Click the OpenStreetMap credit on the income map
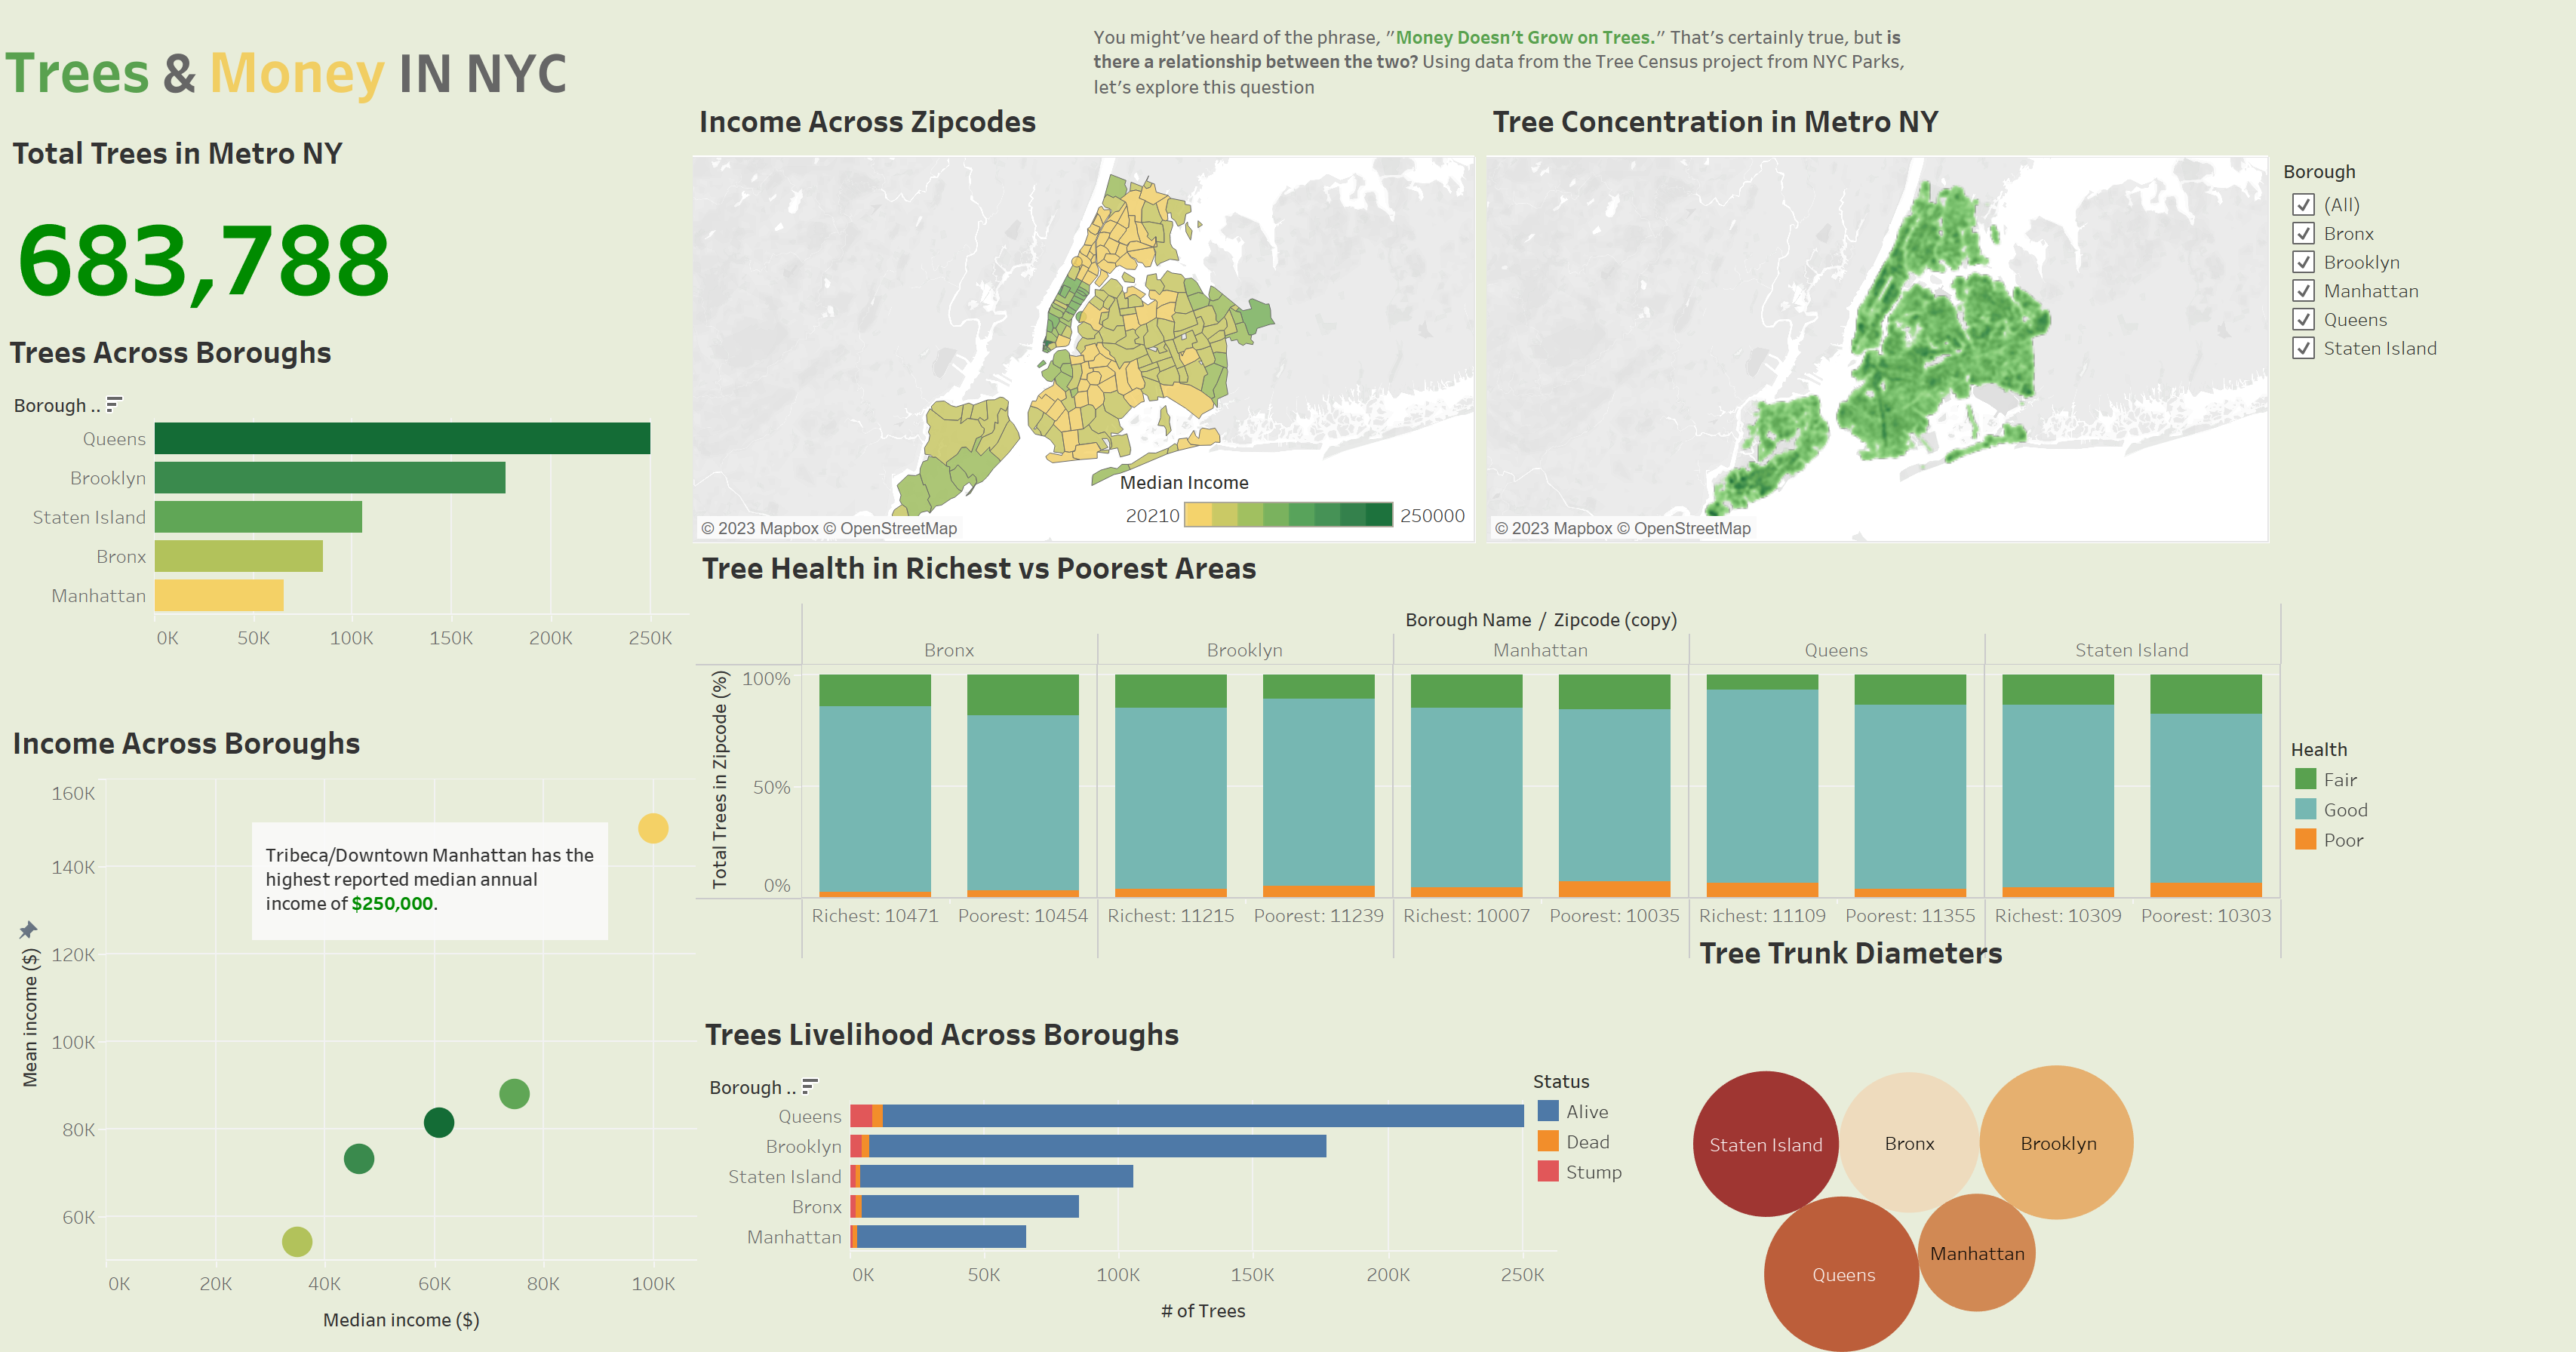The image size is (2576, 1352). coord(899,527)
